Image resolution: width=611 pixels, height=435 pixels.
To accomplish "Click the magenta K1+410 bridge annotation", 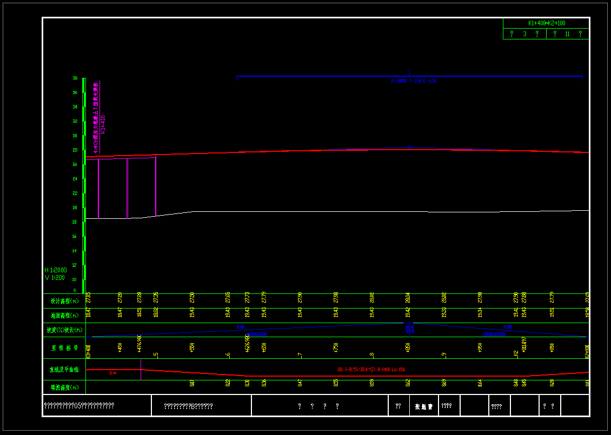I will pos(103,124).
